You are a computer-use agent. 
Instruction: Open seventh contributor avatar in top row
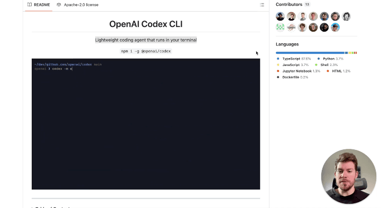coord(346,16)
